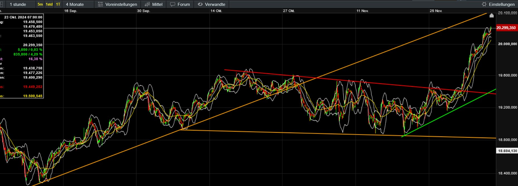Click the red 19.449,282 value
The height and width of the screenshot is (186, 518).
33,87
